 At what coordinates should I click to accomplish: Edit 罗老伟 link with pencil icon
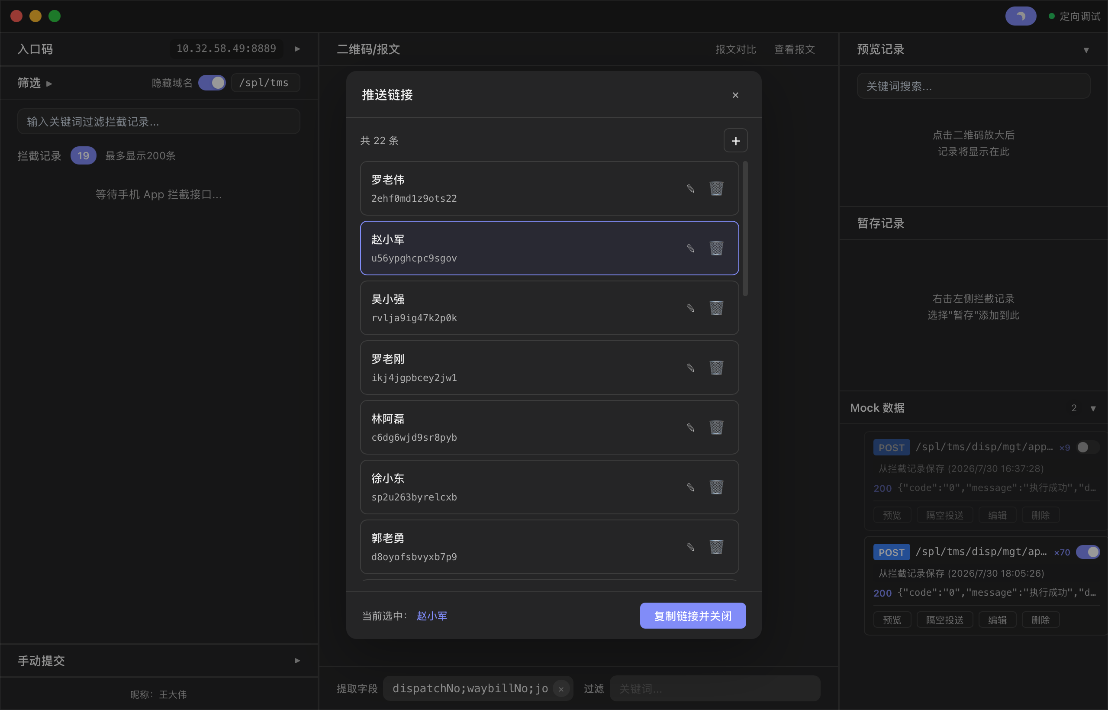click(x=690, y=189)
